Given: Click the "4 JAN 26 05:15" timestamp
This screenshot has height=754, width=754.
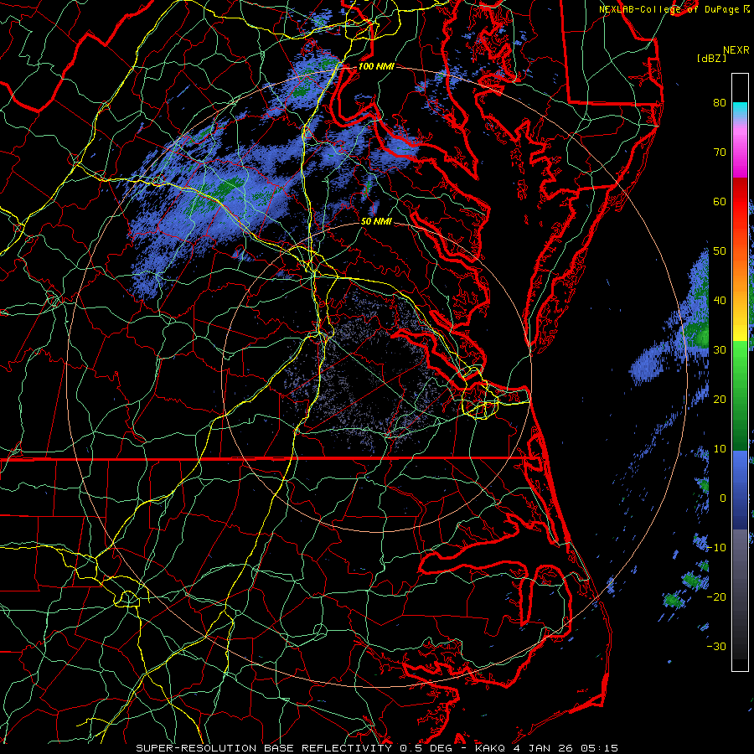Looking at the screenshot, I should point(566,748).
